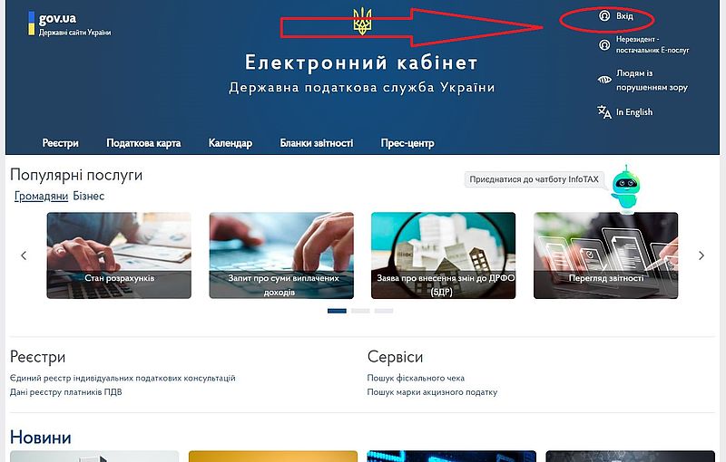Click the InfoTAX chatbot robot icon
726x462 pixels.
pyautogui.click(x=625, y=188)
